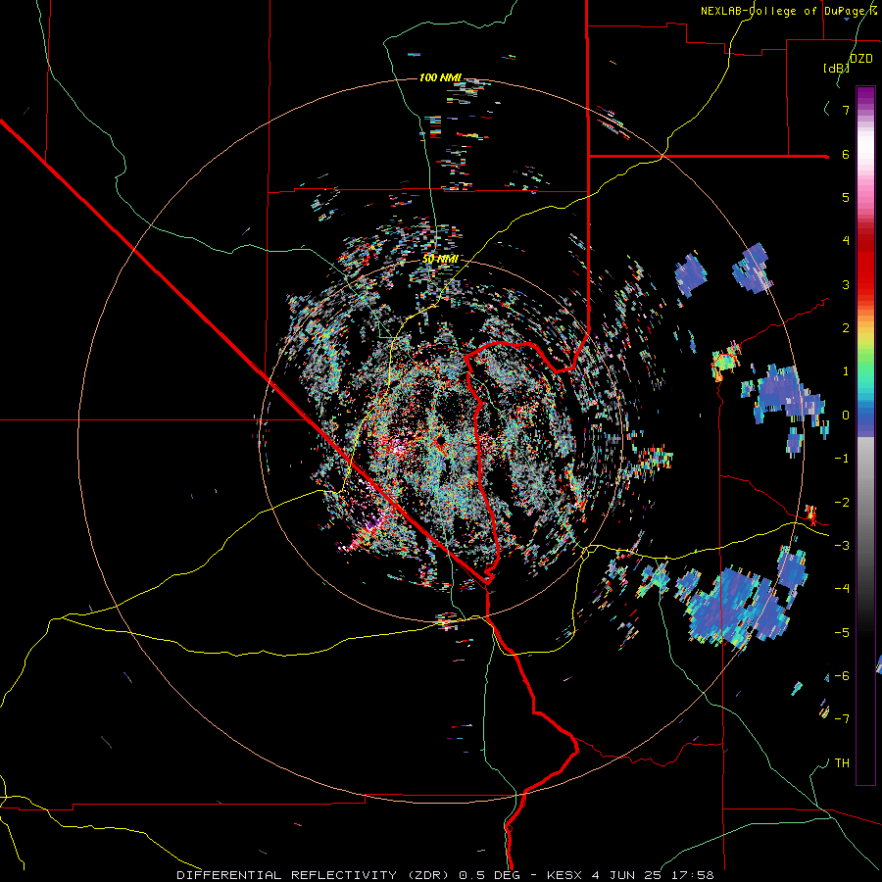Click the "-3" value on color scale
Screen dimensions: 882x882
[x=842, y=545]
